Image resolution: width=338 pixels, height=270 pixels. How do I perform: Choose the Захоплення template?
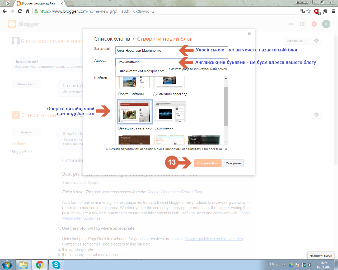(x=170, y=112)
